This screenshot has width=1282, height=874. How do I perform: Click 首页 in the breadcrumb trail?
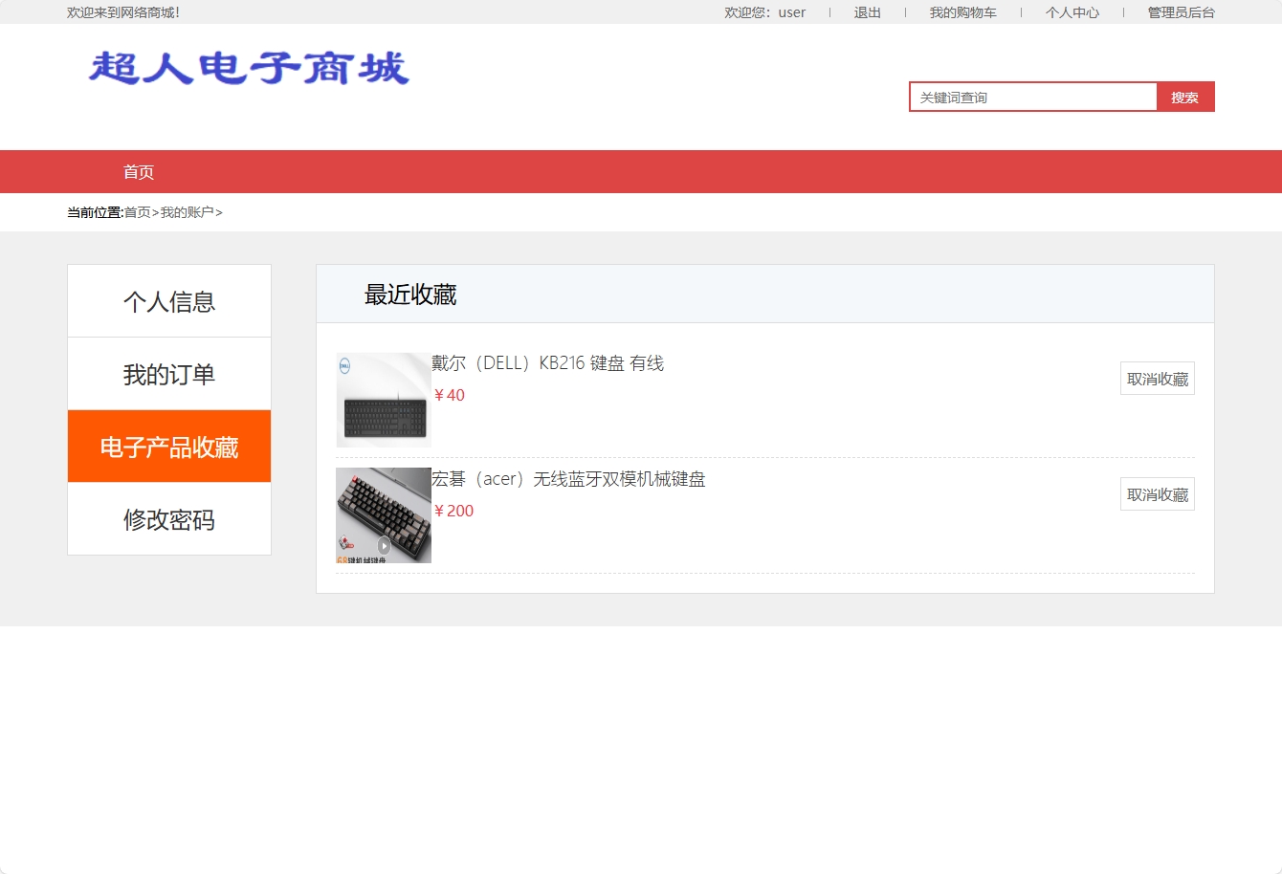[x=136, y=211]
